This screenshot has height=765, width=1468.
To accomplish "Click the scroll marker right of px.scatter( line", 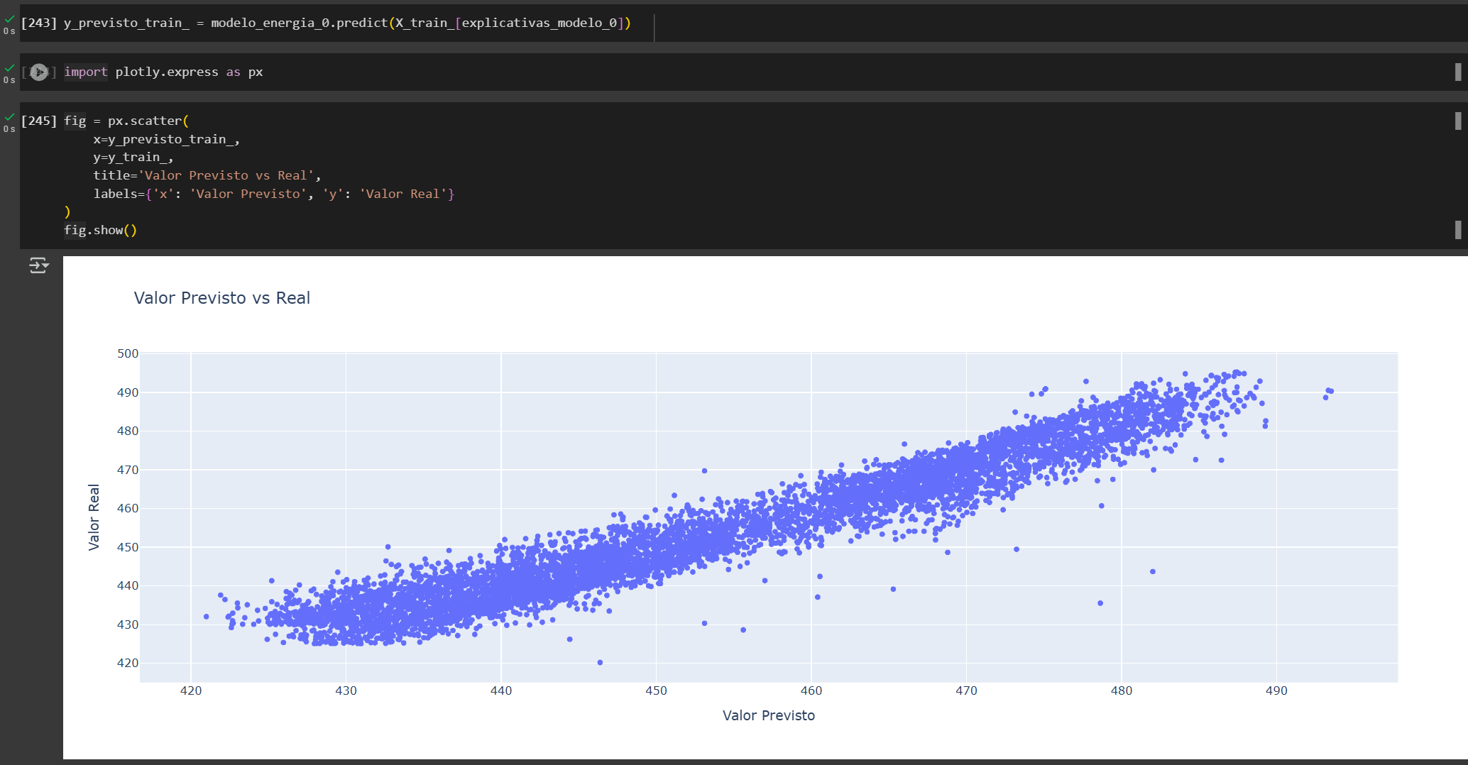I will [1458, 121].
